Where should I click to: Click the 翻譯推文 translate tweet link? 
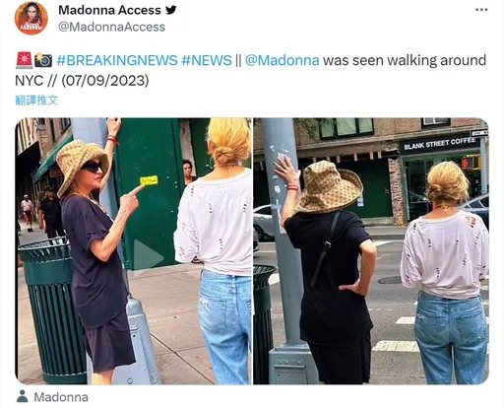[x=36, y=101]
